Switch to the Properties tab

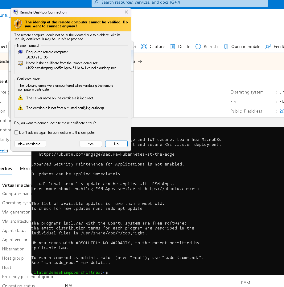[6, 169]
